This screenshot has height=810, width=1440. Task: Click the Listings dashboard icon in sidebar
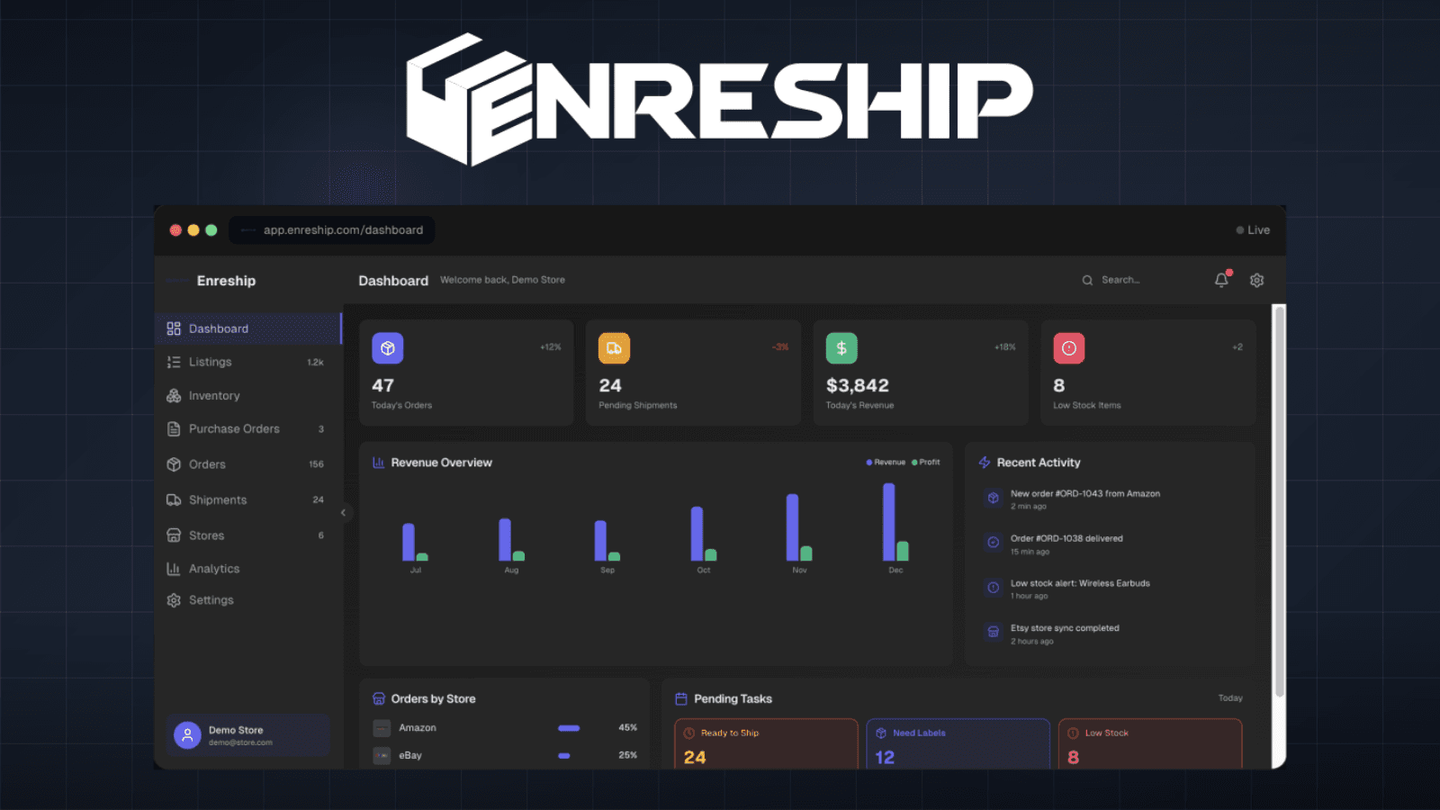point(174,362)
